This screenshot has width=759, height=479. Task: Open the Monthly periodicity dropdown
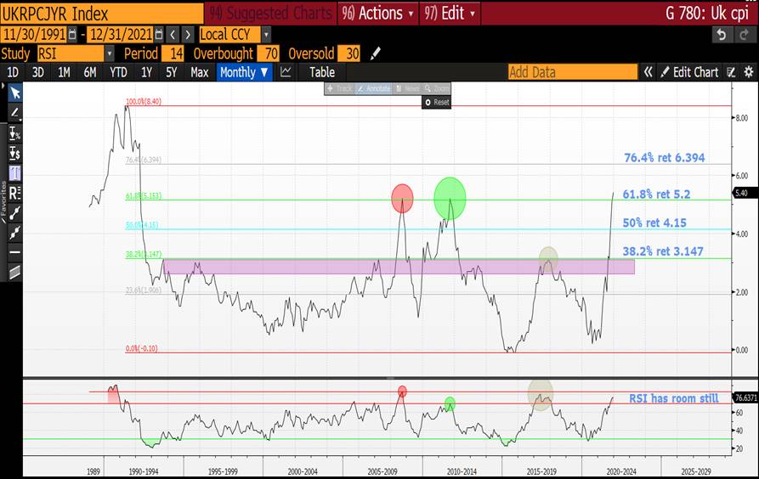[245, 72]
